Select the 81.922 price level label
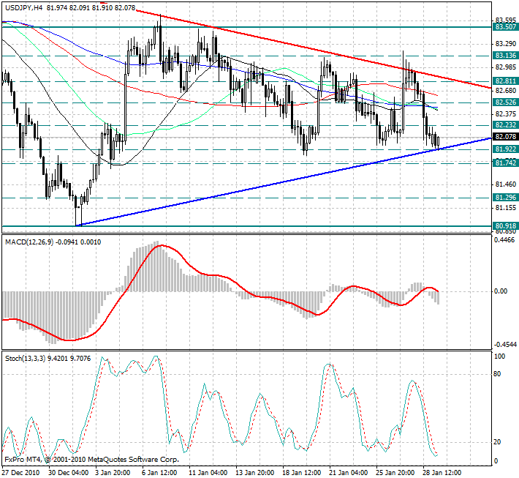The height and width of the screenshot is (478, 519). pyautogui.click(x=504, y=149)
